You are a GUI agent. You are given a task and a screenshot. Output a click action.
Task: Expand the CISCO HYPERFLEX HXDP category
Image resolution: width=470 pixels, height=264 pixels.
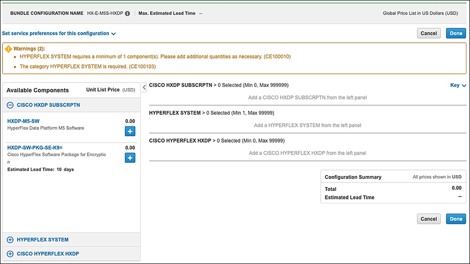(x=10, y=254)
